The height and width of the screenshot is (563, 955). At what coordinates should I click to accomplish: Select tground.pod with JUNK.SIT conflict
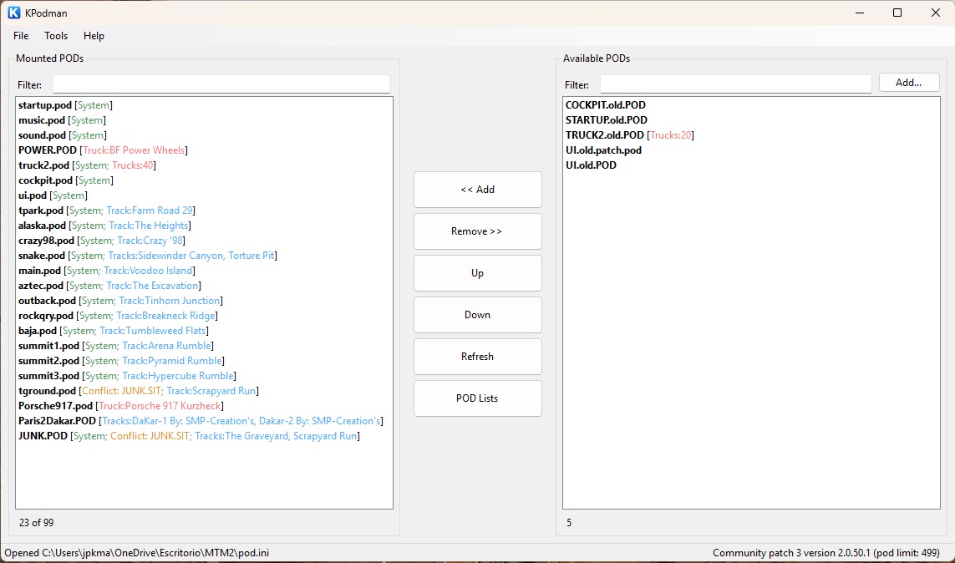coord(138,391)
